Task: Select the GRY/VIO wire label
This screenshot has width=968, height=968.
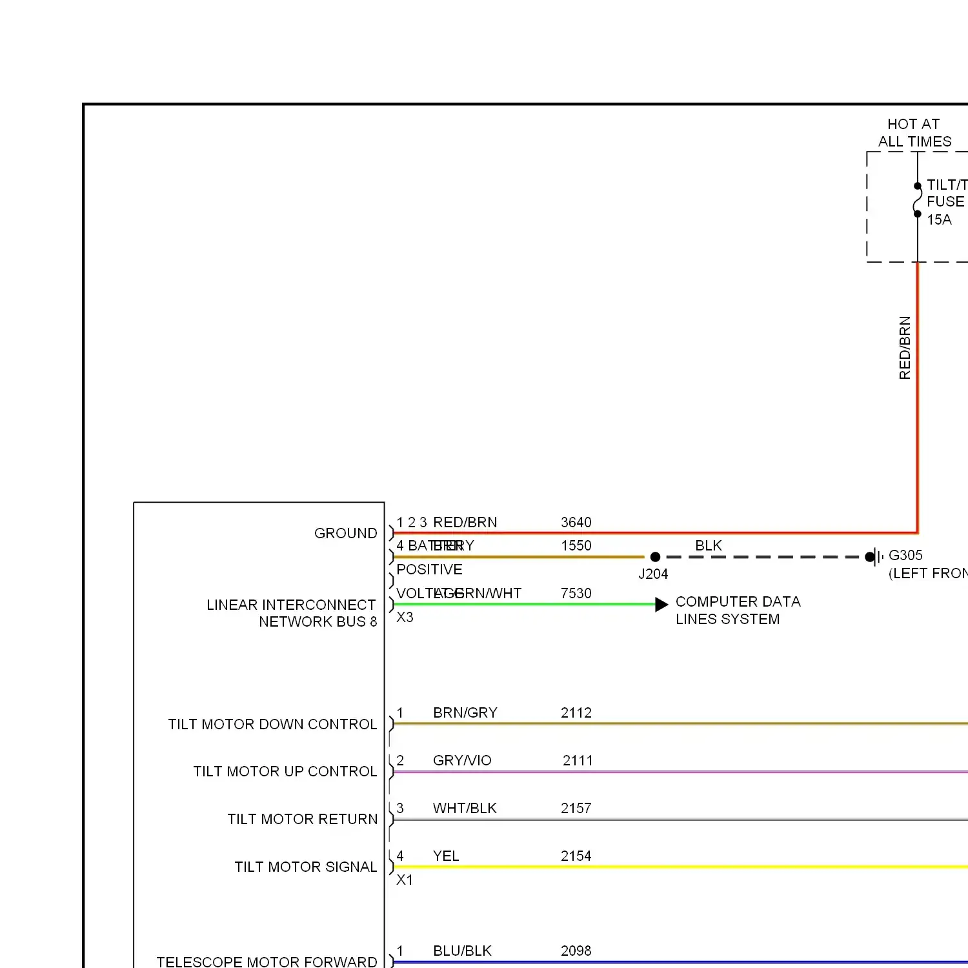Action: (x=462, y=760)
